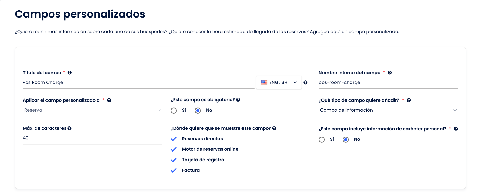
Task: Open the ENGLISH language dropdown
Action: pyautogui.click(x=279, y=82)
